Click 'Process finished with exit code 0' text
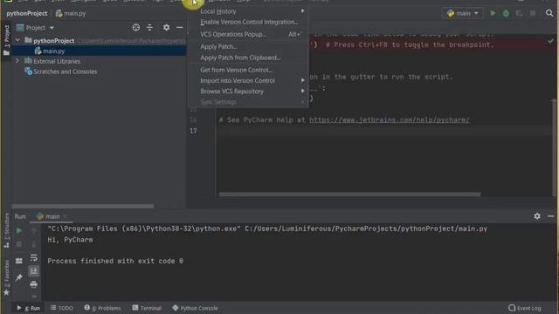The height and width of the screenshot is (314, 559). [115, 261]
